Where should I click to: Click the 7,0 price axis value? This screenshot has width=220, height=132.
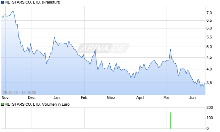(x=209, y=13)
